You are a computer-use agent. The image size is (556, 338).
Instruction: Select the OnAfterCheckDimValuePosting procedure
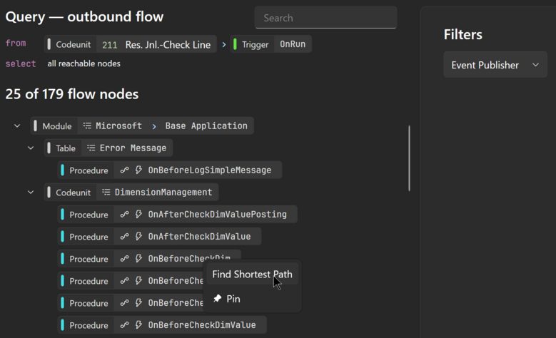pos(177,215)
